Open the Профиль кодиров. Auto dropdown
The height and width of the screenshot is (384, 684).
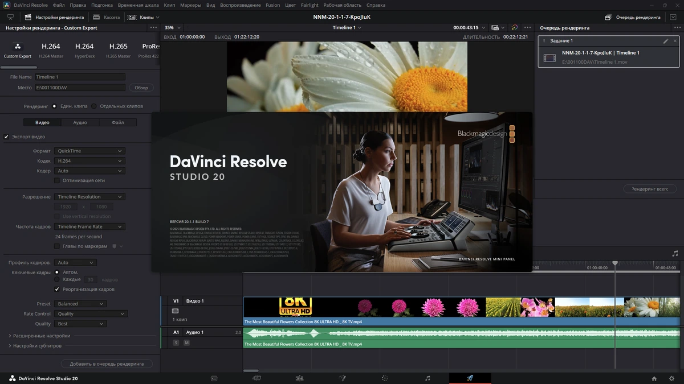point(75,262)
